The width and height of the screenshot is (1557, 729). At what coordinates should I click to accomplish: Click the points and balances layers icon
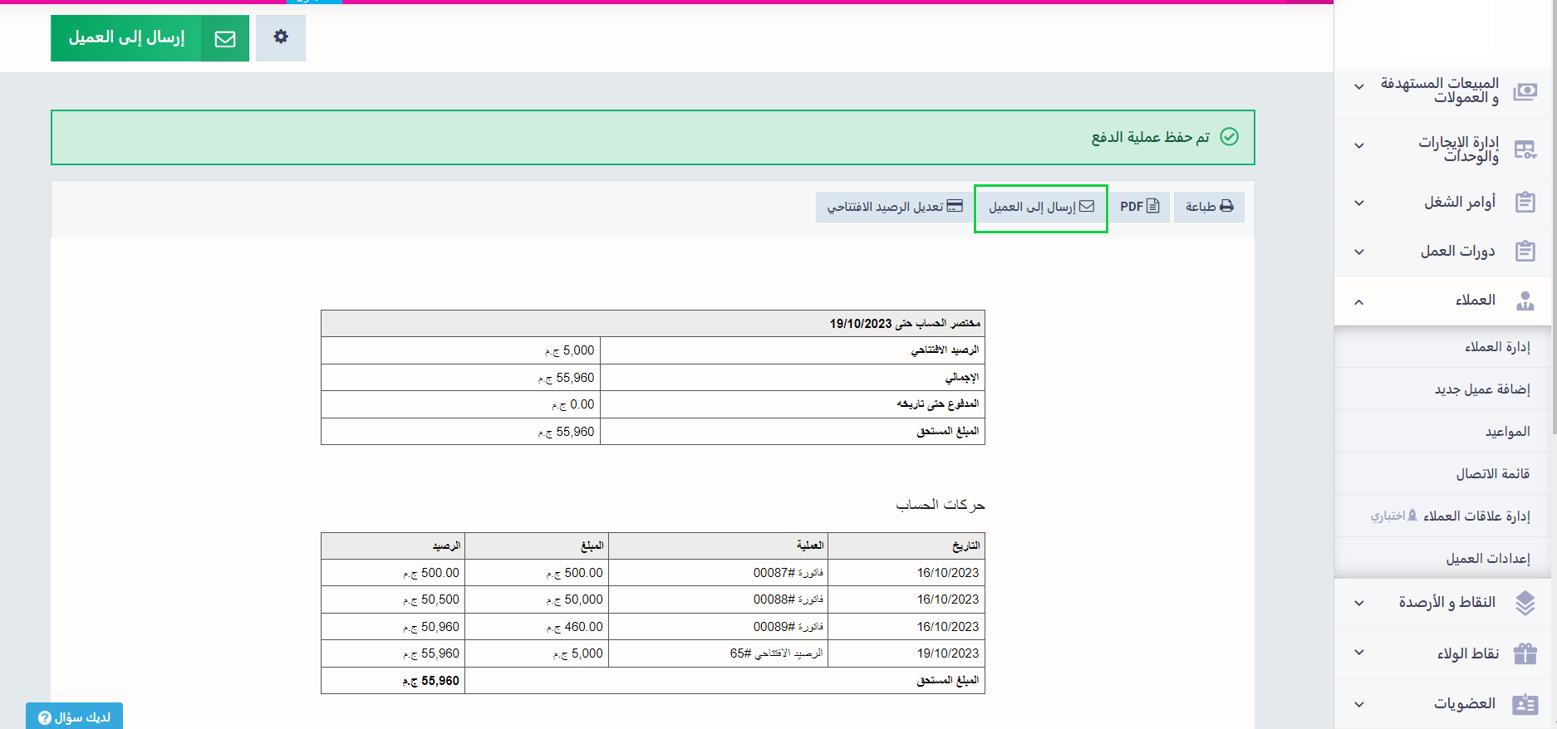[1525, 603]
